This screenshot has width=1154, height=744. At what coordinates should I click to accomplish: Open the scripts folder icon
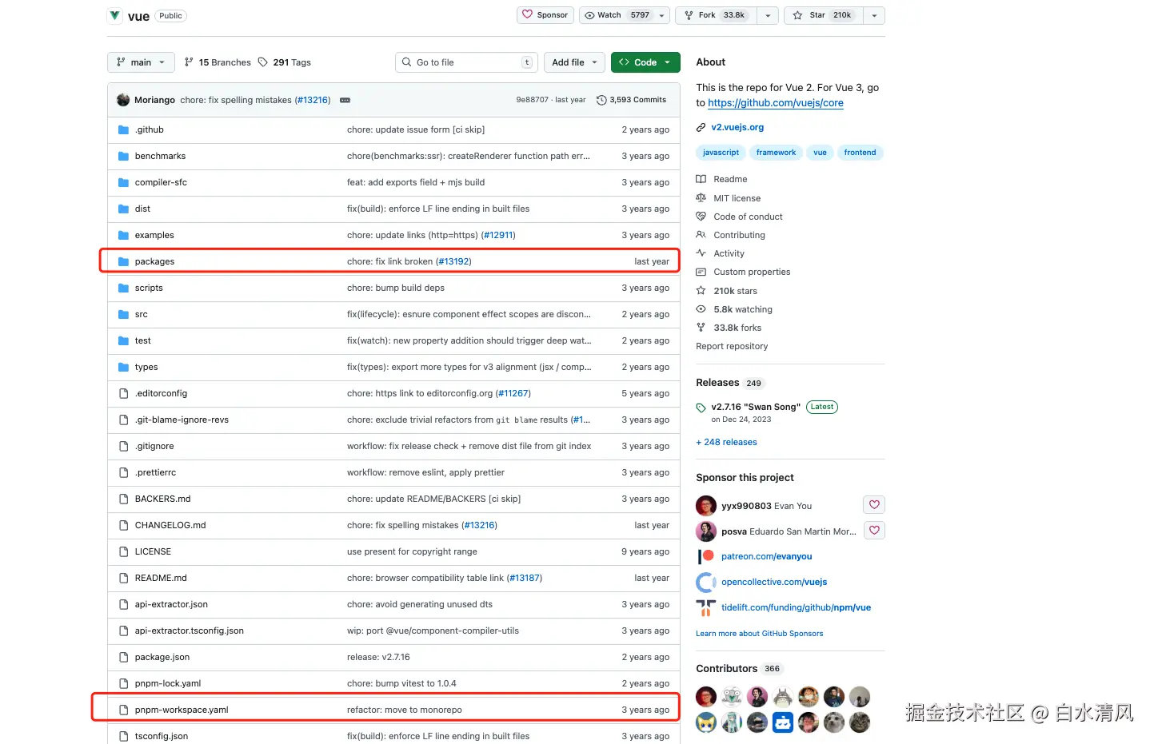tap(123, 288)
